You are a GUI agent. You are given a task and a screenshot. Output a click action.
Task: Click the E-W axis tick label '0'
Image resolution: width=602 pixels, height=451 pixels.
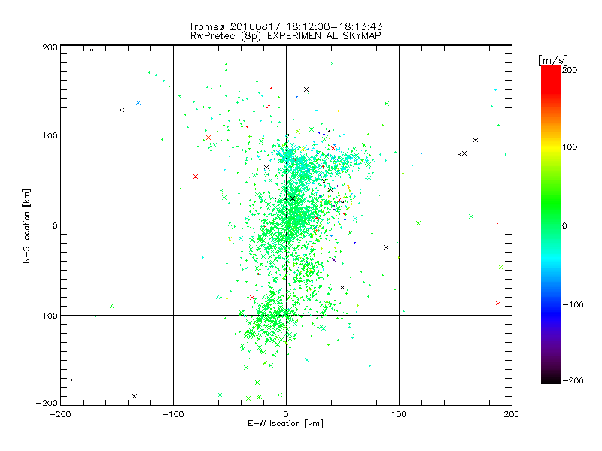click(x=286, y=414)
